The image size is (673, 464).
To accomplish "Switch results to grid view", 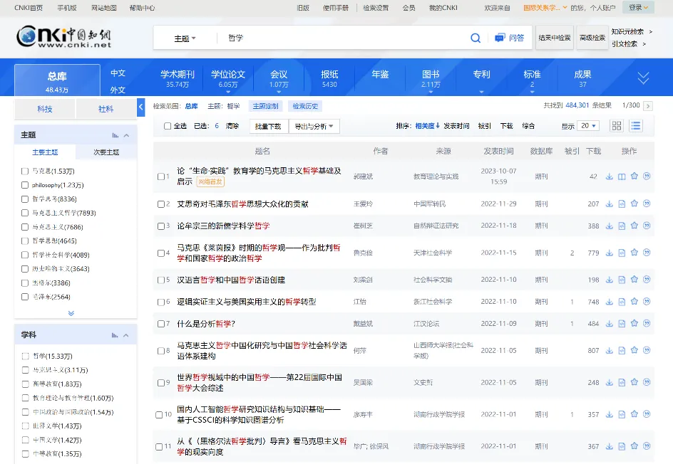I will (x=617, y=125).
